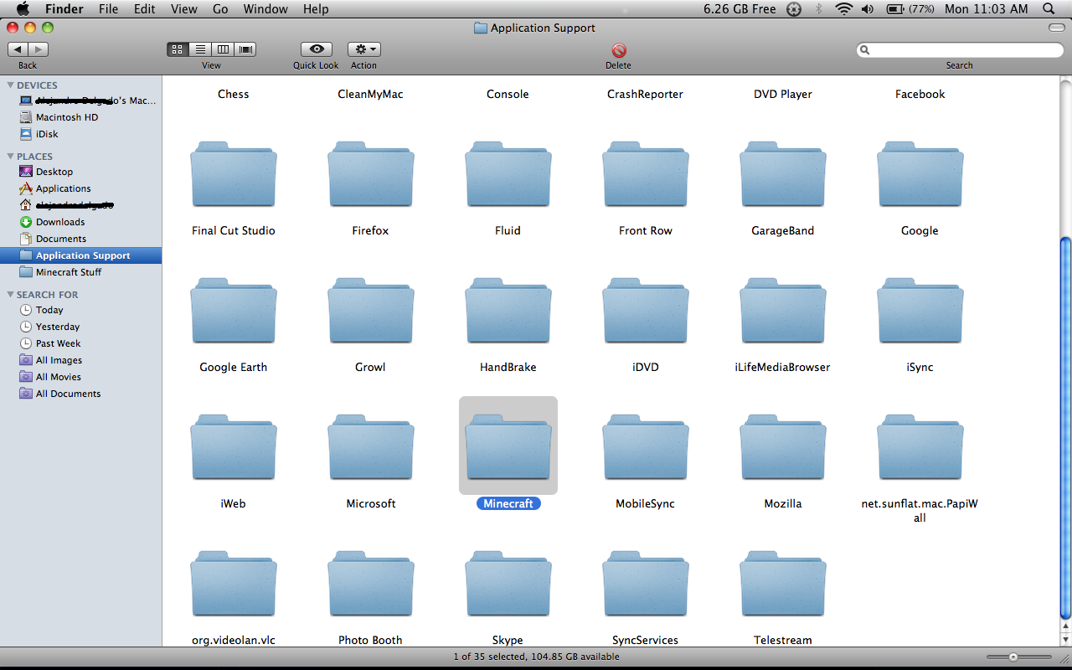Switch to Cover Flow view
The width and height of the screenshot is (1072, 670).
coord(245,49)
